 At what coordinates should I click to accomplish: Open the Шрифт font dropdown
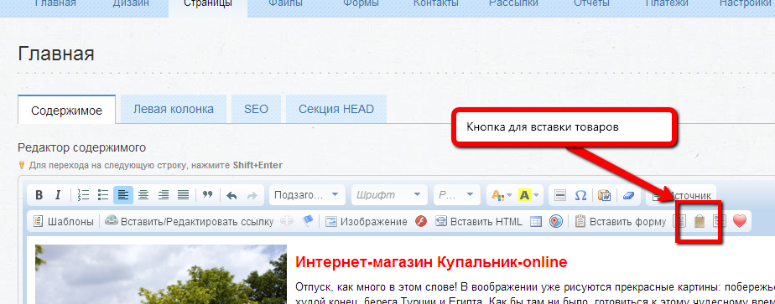(389, 195)
